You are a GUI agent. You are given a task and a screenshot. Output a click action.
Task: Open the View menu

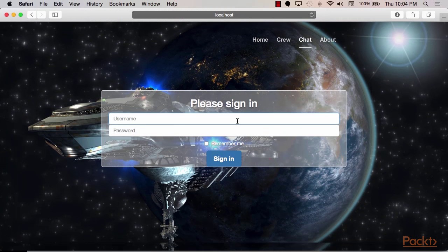click(x=75, y=4)
